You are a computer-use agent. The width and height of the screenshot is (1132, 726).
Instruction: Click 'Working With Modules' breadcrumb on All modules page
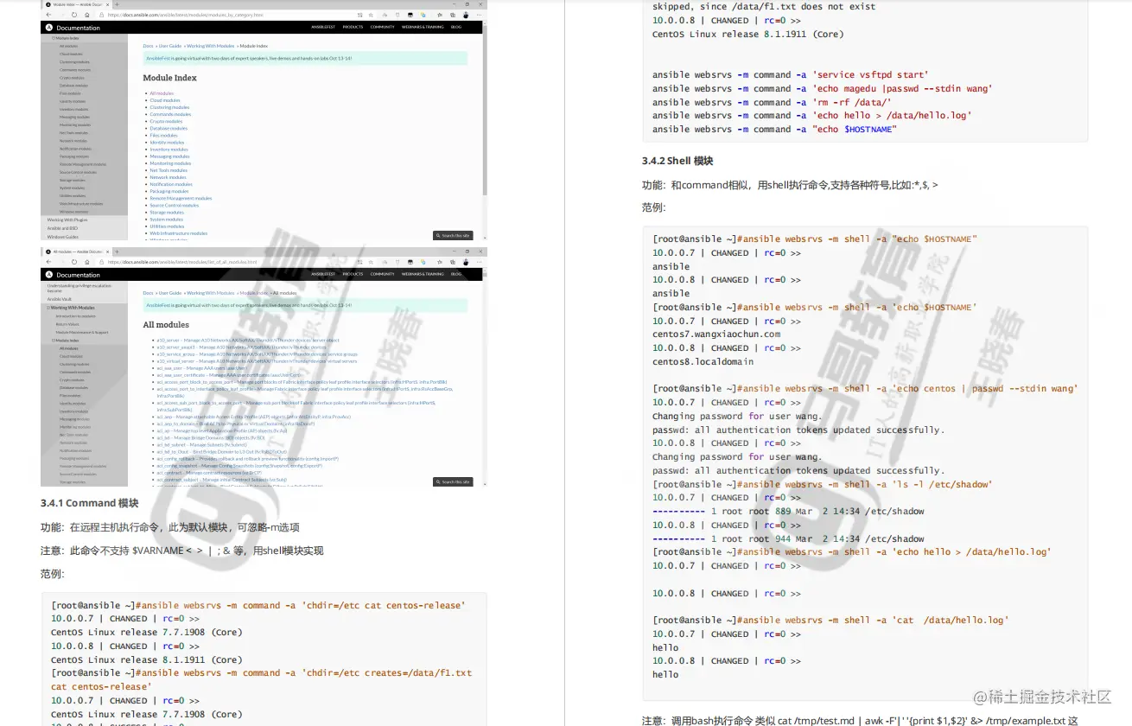click(x=210, y=293)
